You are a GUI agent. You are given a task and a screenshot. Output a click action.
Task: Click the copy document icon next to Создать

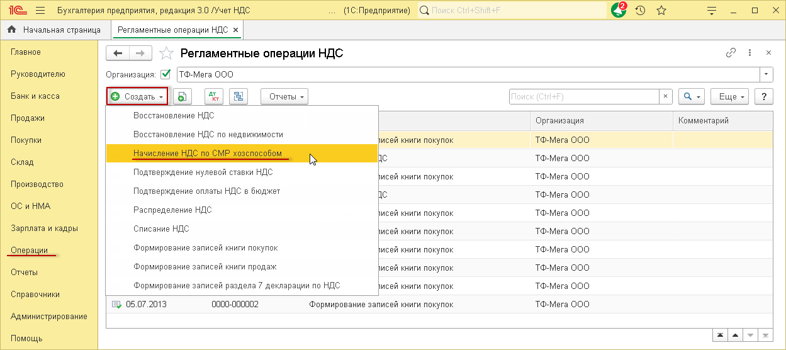(x=182, y=96)
